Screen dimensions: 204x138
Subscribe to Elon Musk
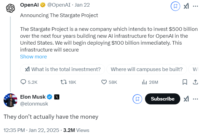(x=162, y=99)
